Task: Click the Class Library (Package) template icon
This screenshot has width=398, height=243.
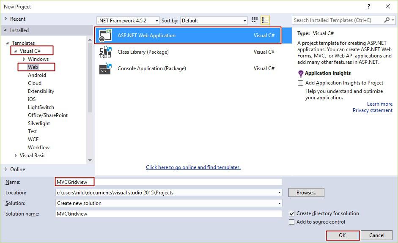Action: 105,52
